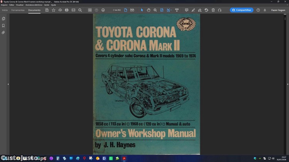Switch to the Início tab
The height and width of the screenshot is (162, 289).
pos(5,10)
